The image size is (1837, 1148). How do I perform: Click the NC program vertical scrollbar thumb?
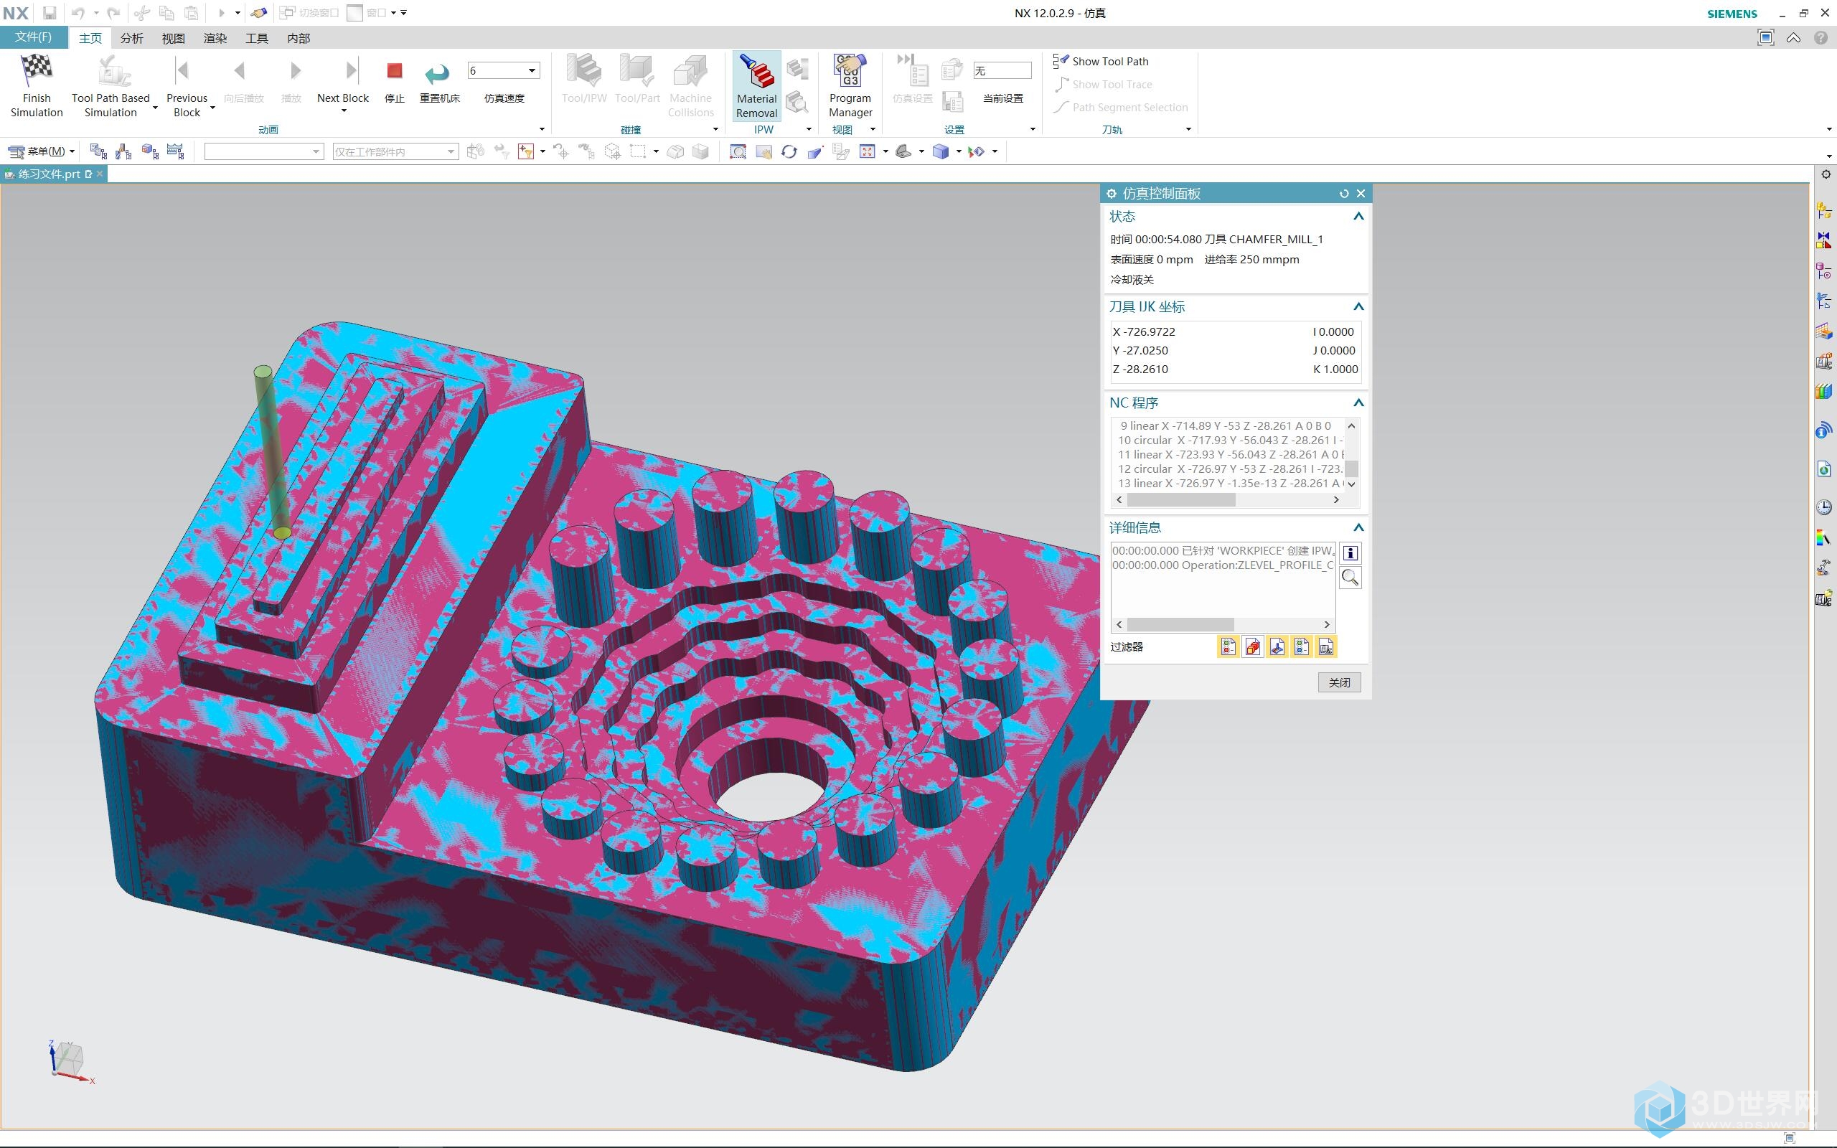[x=1351, y=469]
